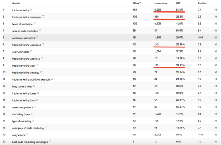This screenshot has width=221, height=145.
Task: Open external link icon beside 'trade marketing ideas'
Action: point(38,93)
